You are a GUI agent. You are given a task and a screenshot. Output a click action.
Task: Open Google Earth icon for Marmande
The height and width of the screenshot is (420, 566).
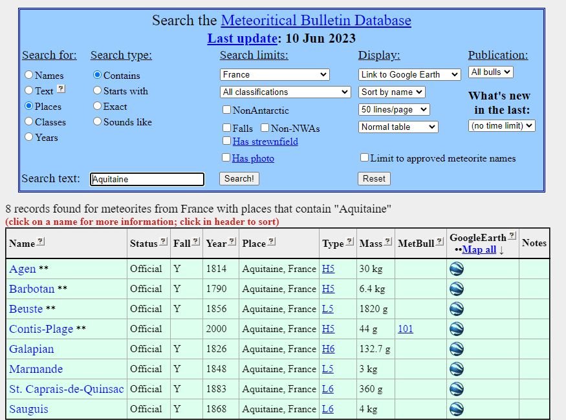point(457,369)
